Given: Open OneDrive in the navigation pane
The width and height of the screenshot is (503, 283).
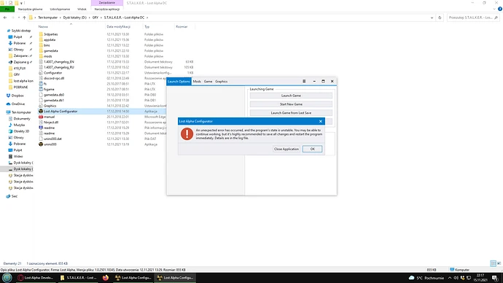Looking at the screenshot, I should point(18,104).
